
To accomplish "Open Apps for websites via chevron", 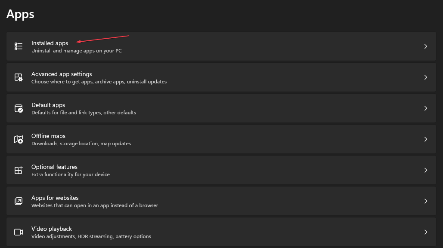I will (x=425, y=201).
